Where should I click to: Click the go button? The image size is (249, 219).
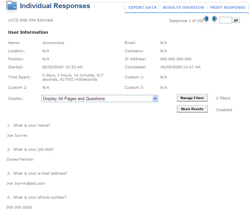pos(236,20)
